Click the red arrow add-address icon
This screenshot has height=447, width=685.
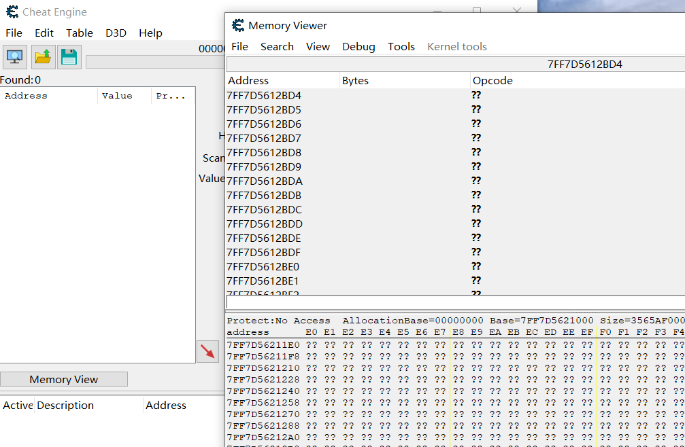tap(207, 351)
